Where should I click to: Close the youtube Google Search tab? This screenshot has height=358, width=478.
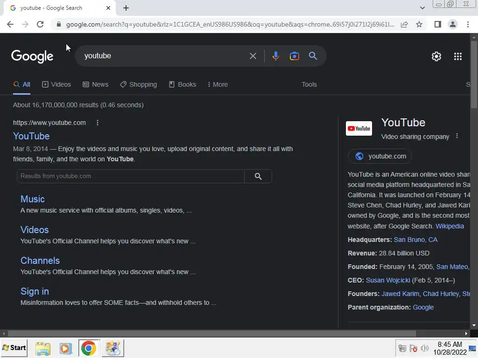point(108,8)
